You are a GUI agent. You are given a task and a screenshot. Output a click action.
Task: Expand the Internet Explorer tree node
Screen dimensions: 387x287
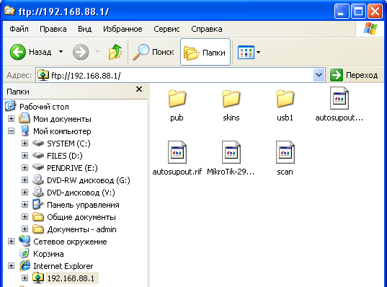click(x=11, y=266)
